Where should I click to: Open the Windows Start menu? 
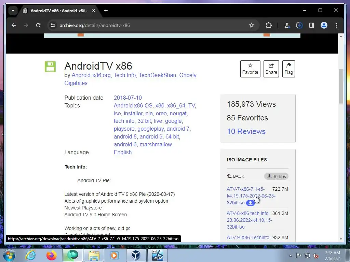(9, 255)
